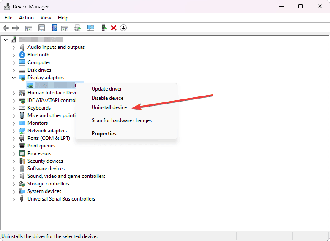Select the Print queues tree row
The image size is (330, 241).
(x=41, y=146)
